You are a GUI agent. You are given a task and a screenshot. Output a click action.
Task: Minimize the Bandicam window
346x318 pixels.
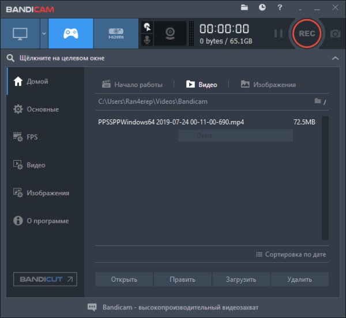click(317, 9)
